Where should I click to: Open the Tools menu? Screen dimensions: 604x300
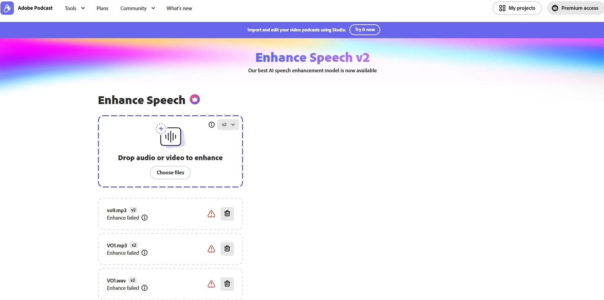point(75,8)
